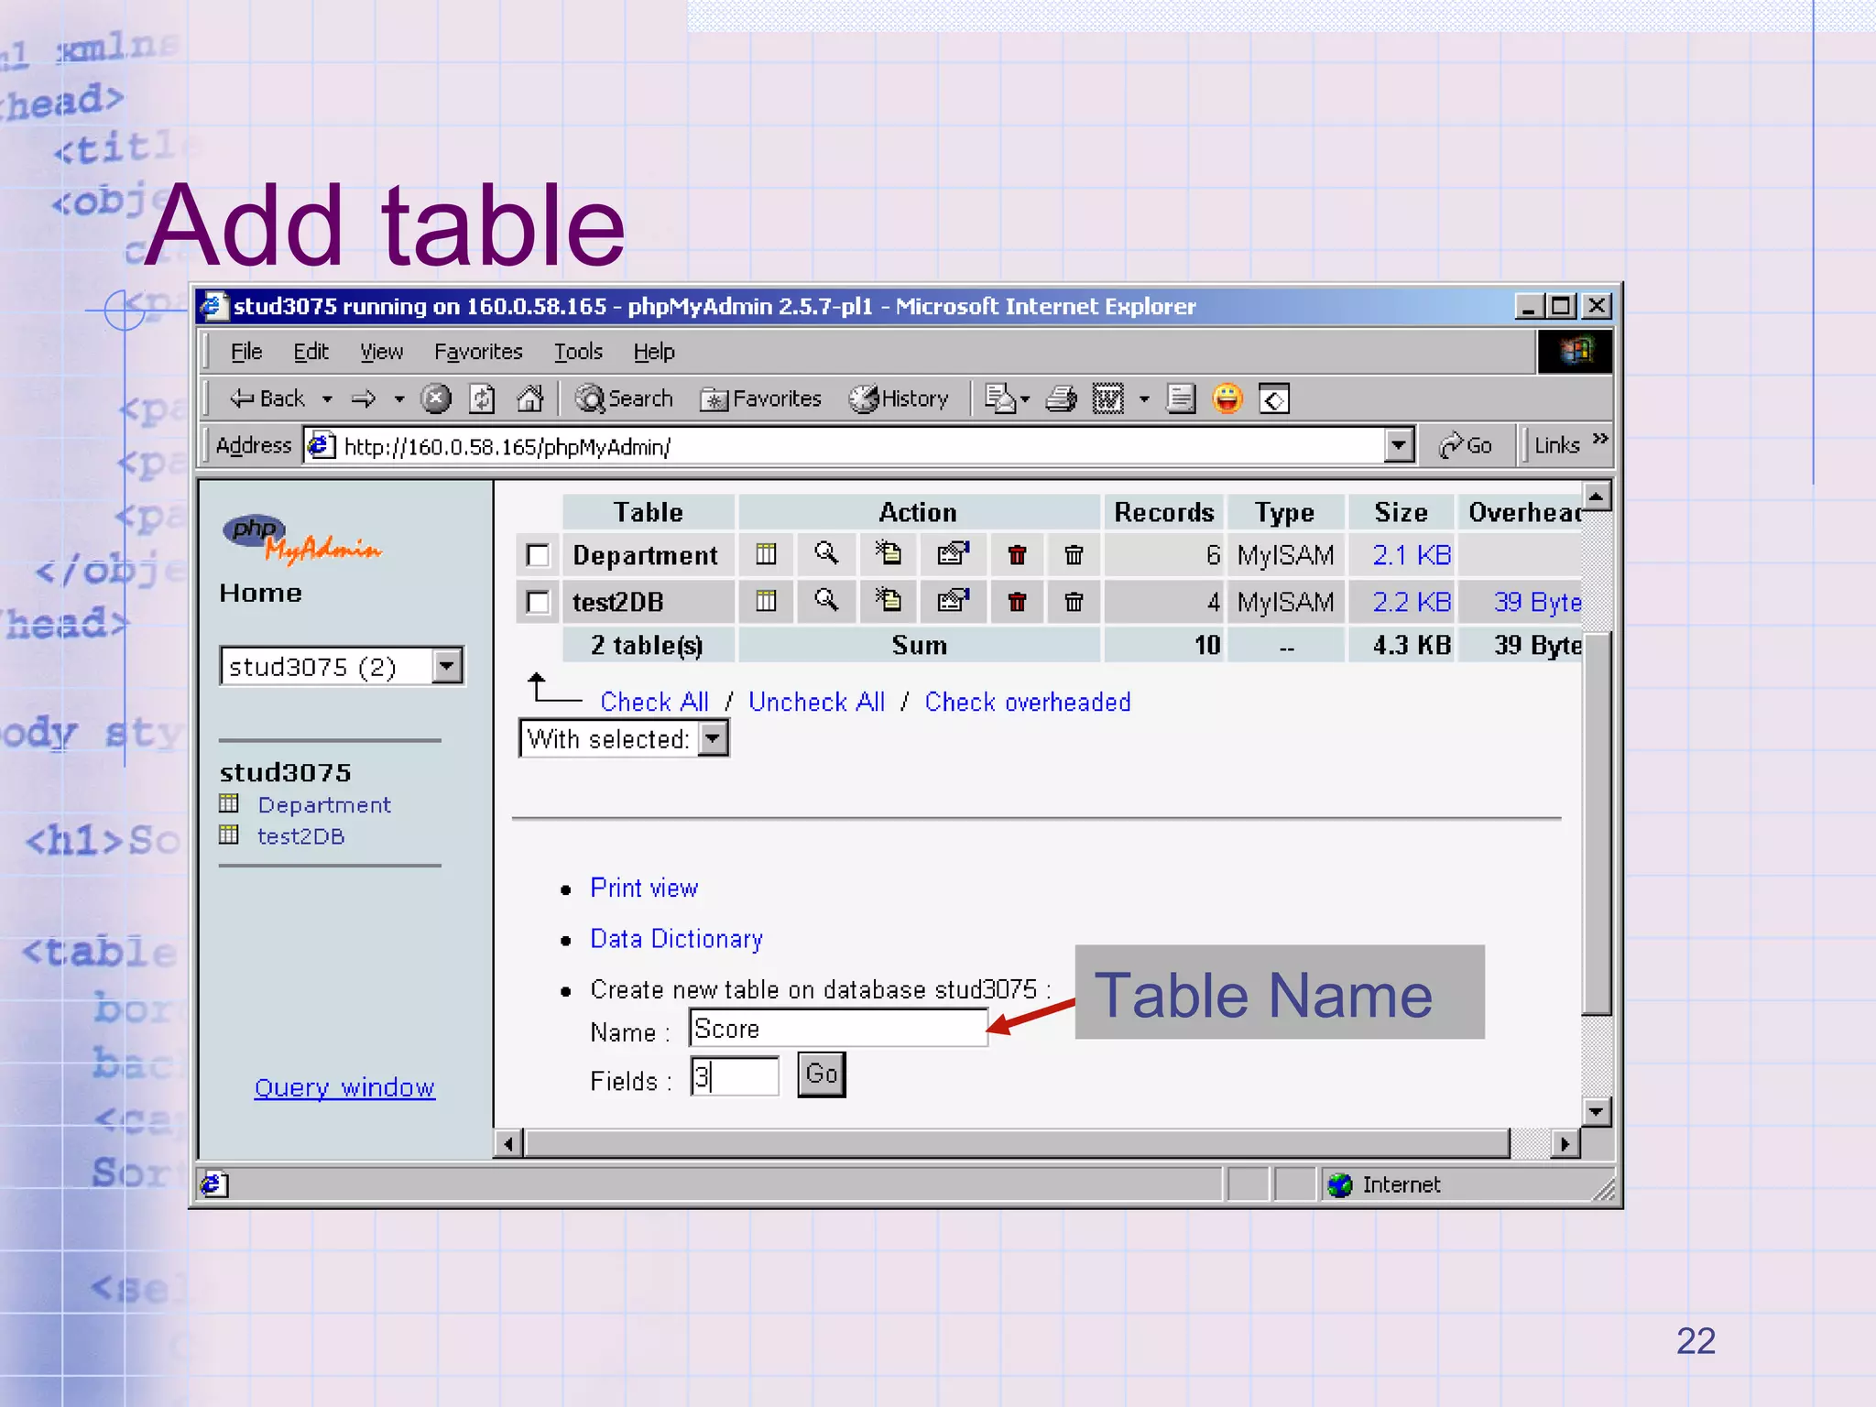Click the Check All link
1876x1407 pixels.
point(654,702)
